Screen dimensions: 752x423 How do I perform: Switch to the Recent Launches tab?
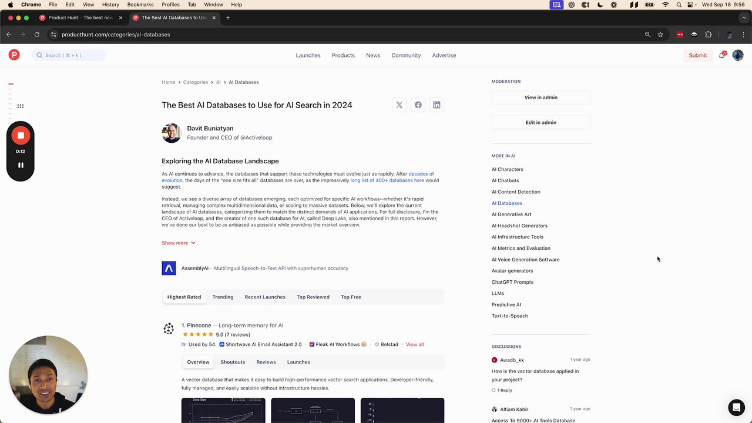pyautogui.click(x=265, y=297)
